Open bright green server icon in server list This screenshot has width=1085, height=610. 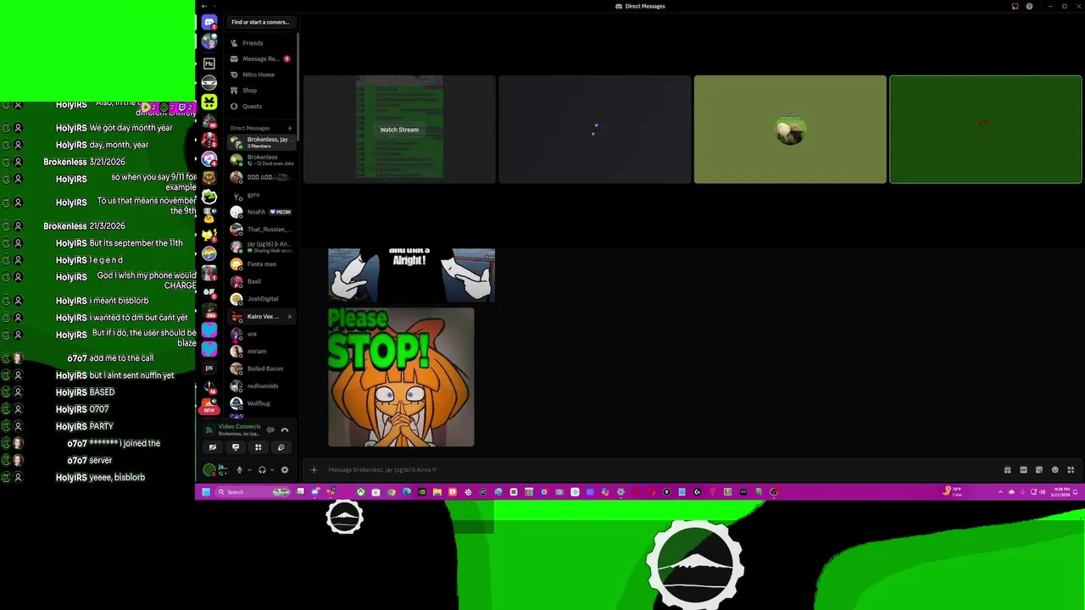click(x=209, y=103)
